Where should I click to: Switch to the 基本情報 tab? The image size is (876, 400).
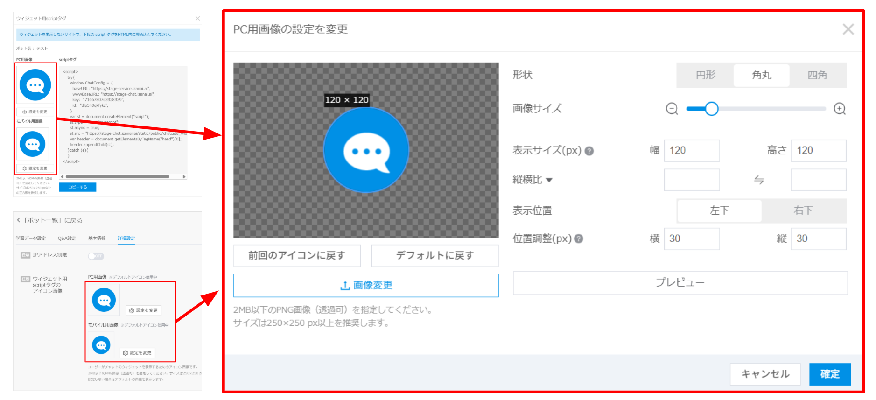pyautogui.click(x=97, y=239)
